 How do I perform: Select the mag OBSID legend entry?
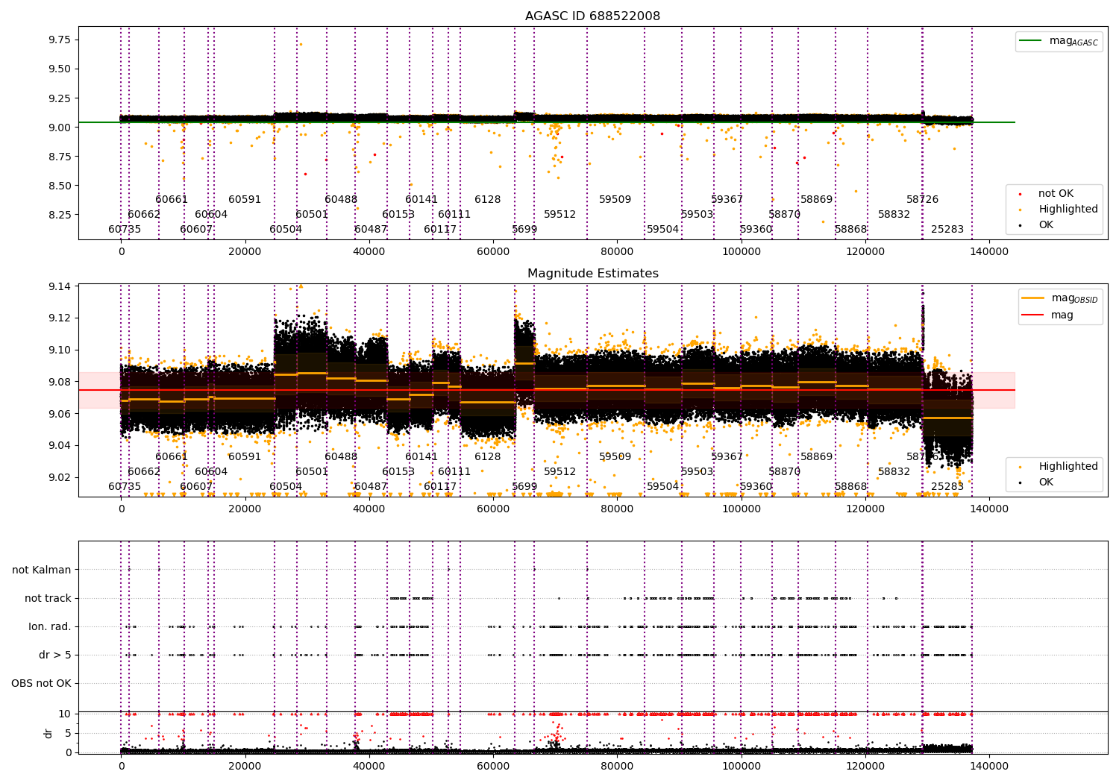1059,298
